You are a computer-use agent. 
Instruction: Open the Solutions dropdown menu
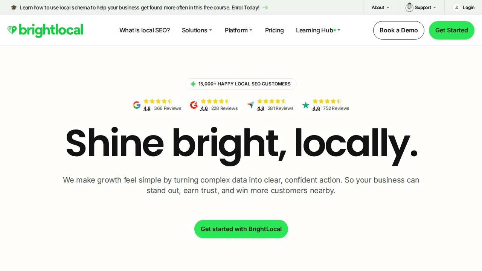pos(197,30)
